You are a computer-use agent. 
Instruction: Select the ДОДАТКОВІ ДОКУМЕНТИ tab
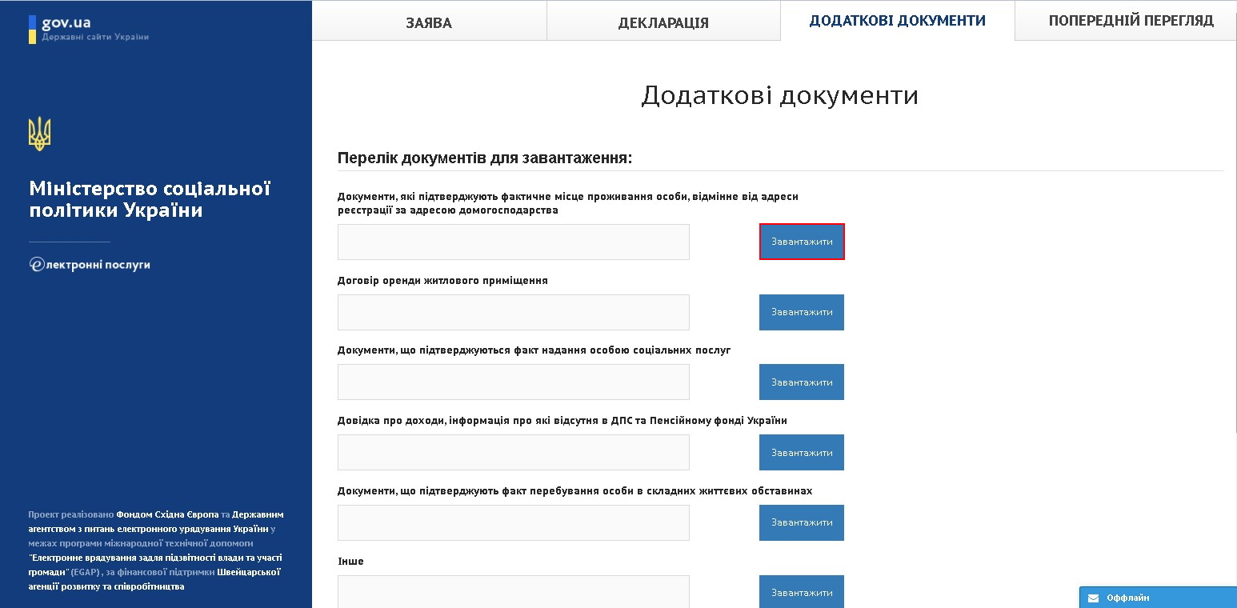[x=897, y=21]
